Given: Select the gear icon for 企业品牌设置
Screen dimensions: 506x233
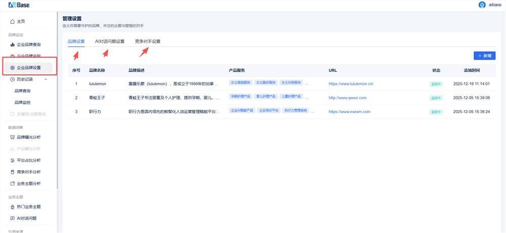Looking at the screenshot, I should [12, 68].
